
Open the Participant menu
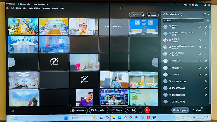(46, 8)
